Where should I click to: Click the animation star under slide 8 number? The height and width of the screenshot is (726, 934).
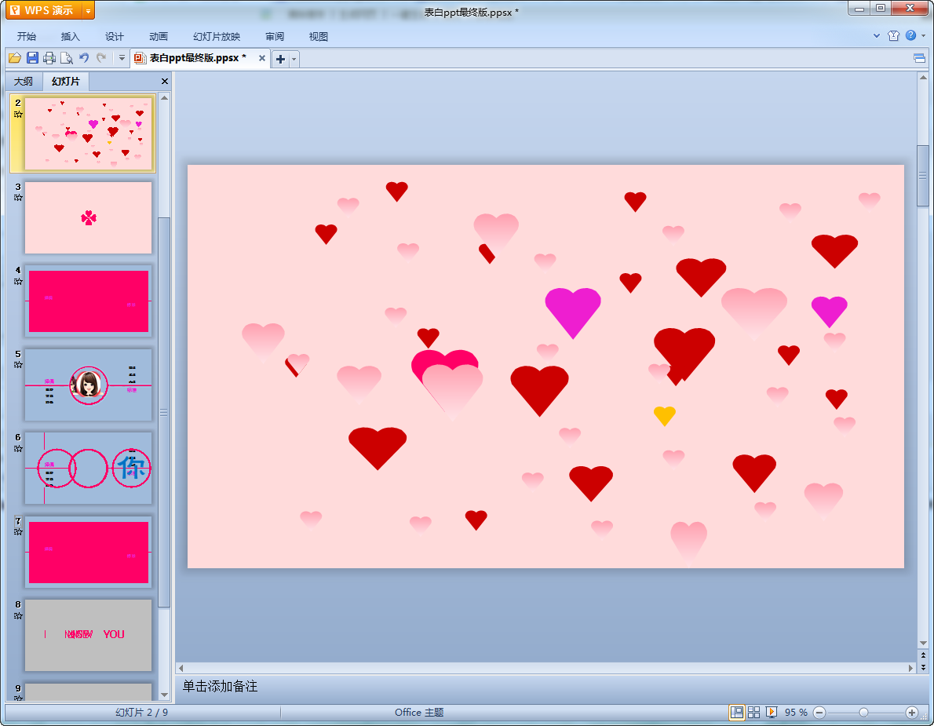[x=18, y=616]
